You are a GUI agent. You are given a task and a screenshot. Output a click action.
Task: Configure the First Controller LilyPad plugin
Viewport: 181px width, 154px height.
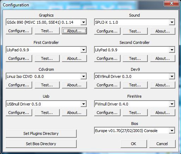pos(19,58)
